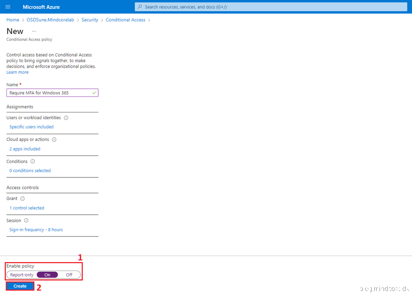This screenshot has width=412, height=293.
Task: Open the hamburger portal menu
Action: click(x=8, y=7)
